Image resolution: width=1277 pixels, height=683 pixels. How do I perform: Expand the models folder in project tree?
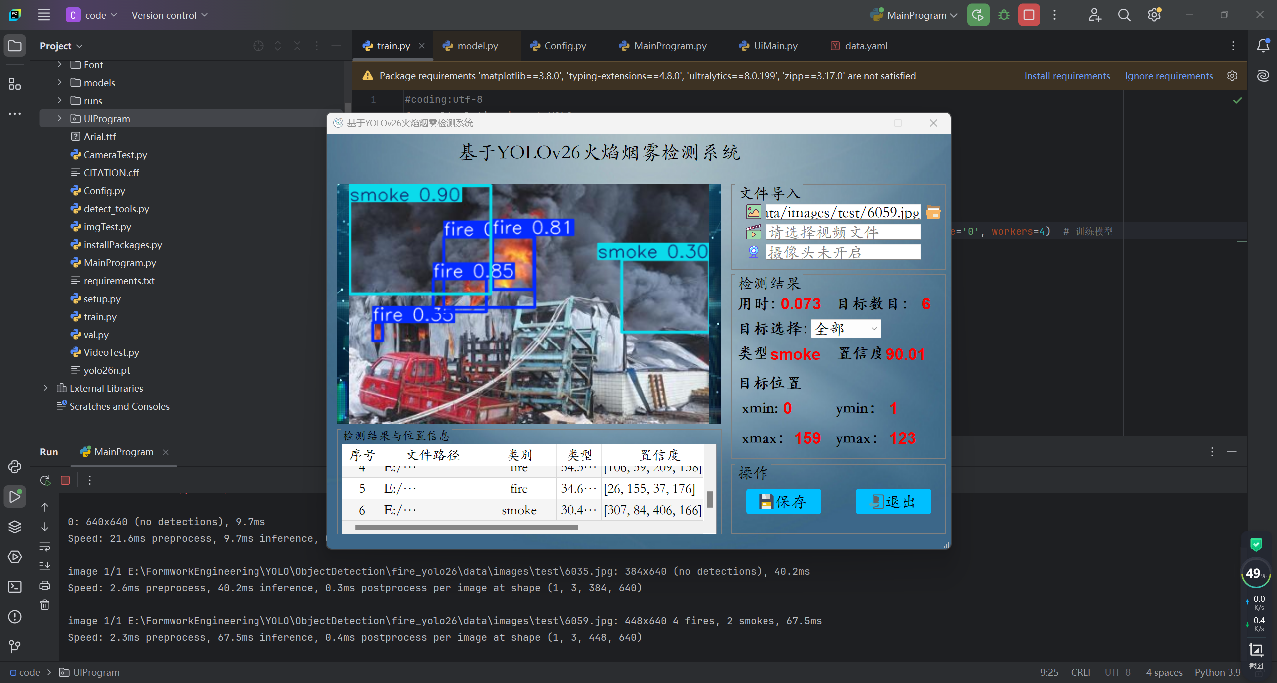[x=59, y=83]
